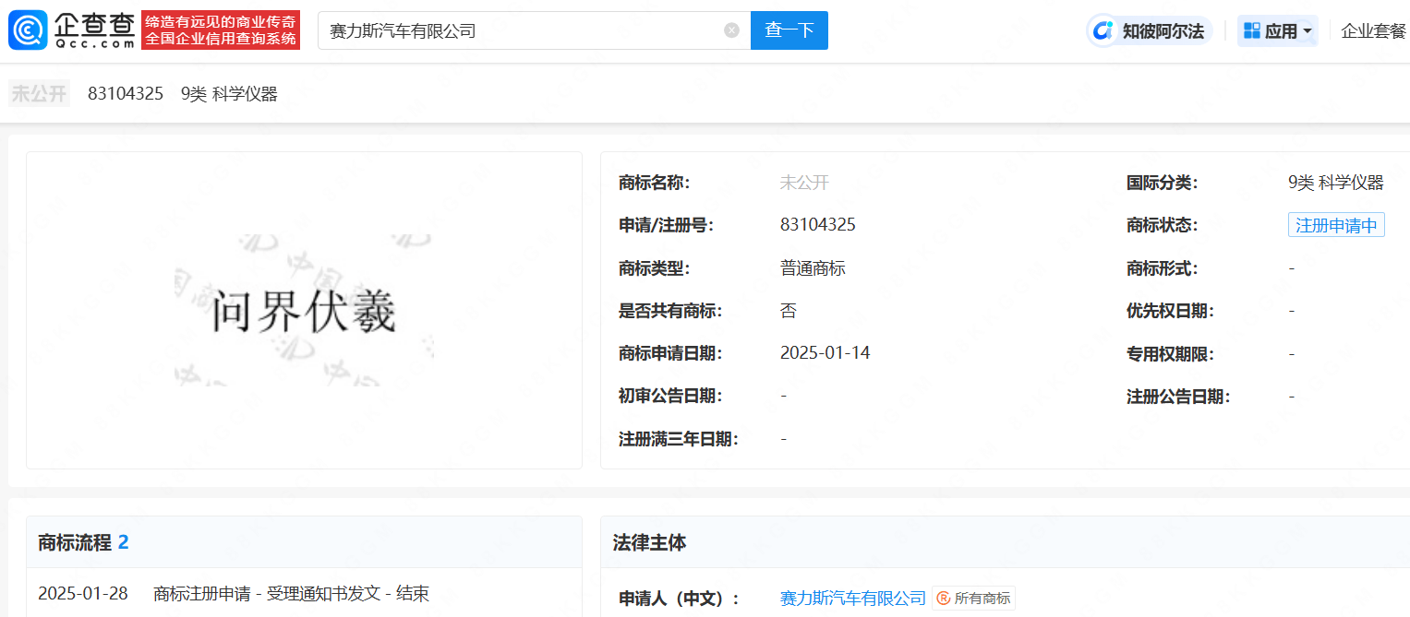
Task: Click the R icon in 所有商标 tag
Action: point(943,599)
